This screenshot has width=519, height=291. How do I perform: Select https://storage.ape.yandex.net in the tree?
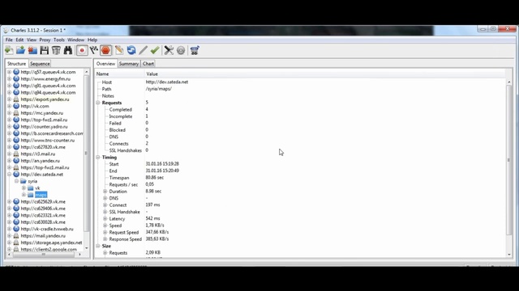[x=51, y=242]
